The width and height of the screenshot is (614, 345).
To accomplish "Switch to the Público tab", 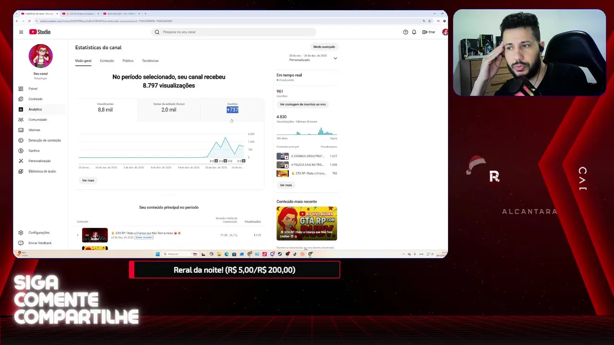I will click(x=128, y=61).
